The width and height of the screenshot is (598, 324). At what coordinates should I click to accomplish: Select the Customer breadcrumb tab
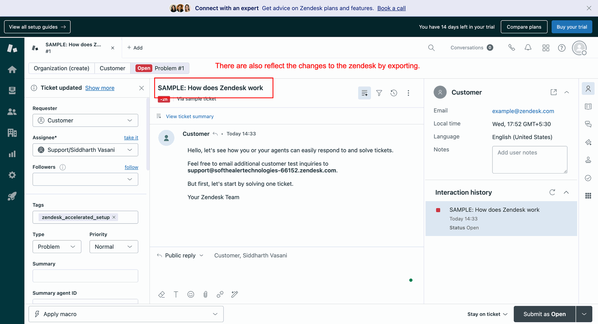pos(112,68)
